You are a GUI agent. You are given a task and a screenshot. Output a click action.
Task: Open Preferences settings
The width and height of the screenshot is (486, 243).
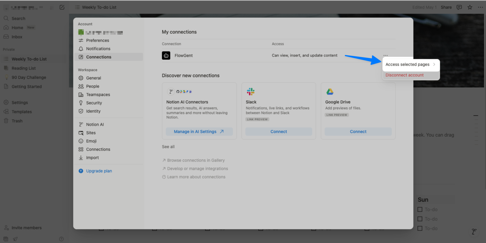pos(98,40)
